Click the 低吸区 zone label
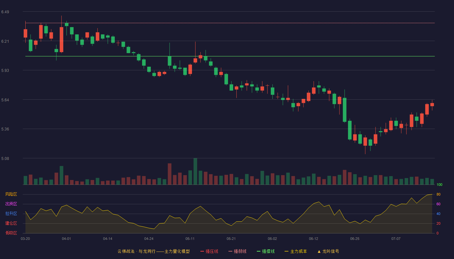454x259 pixels. (11, 233)
